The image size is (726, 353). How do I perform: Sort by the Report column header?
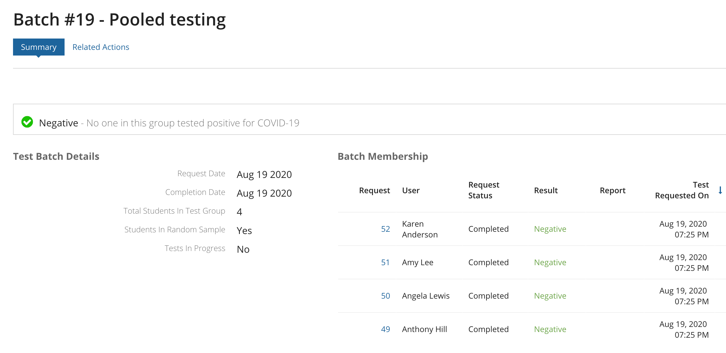[613, 190]
